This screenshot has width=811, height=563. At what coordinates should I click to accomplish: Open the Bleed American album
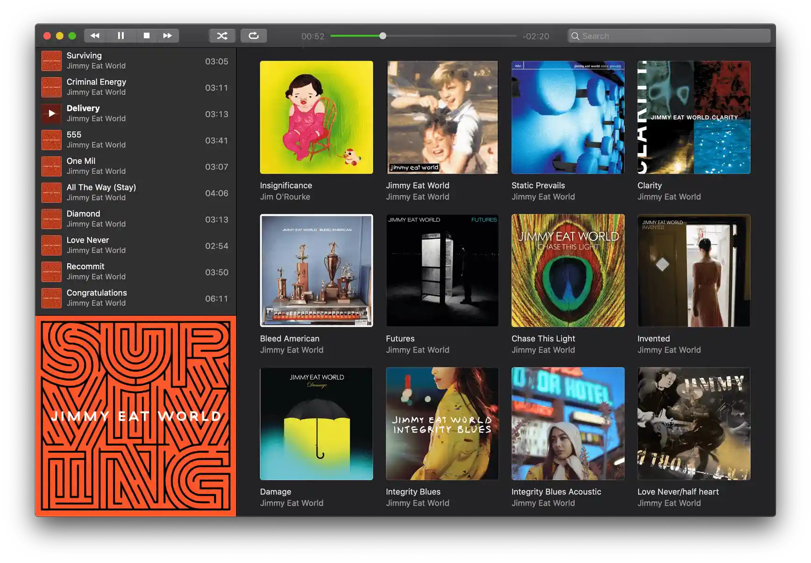click(316, 270)
